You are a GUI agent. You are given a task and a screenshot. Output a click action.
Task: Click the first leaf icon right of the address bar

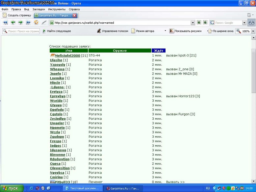tap(199, 22)
